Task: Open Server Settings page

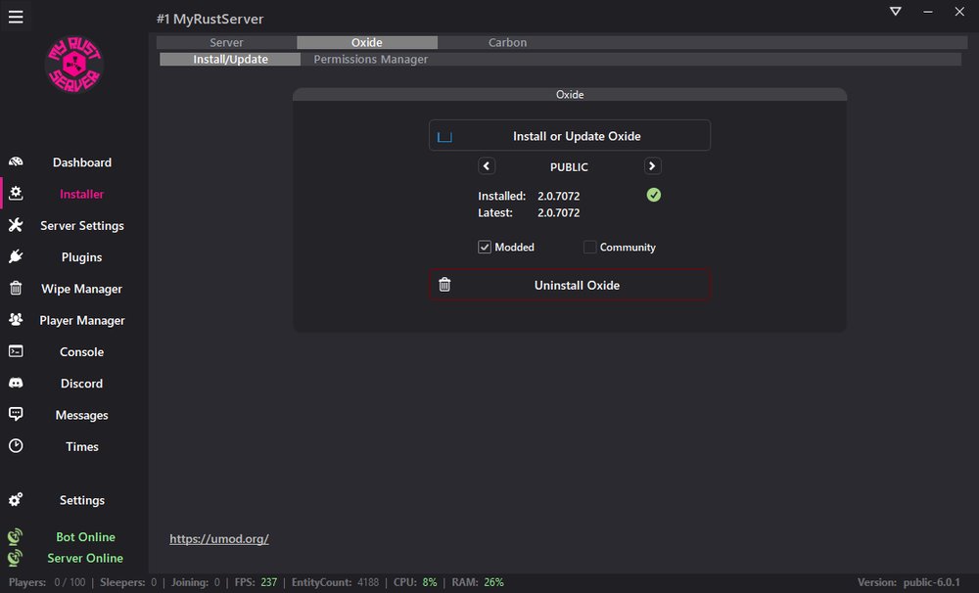Action: click(82, 225)
